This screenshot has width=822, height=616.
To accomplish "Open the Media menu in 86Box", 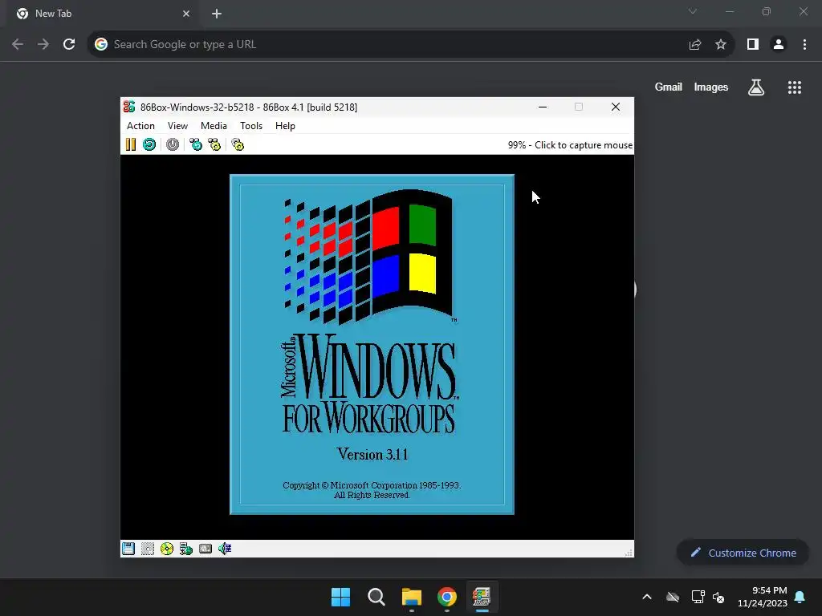I will (x=214, y=126).
